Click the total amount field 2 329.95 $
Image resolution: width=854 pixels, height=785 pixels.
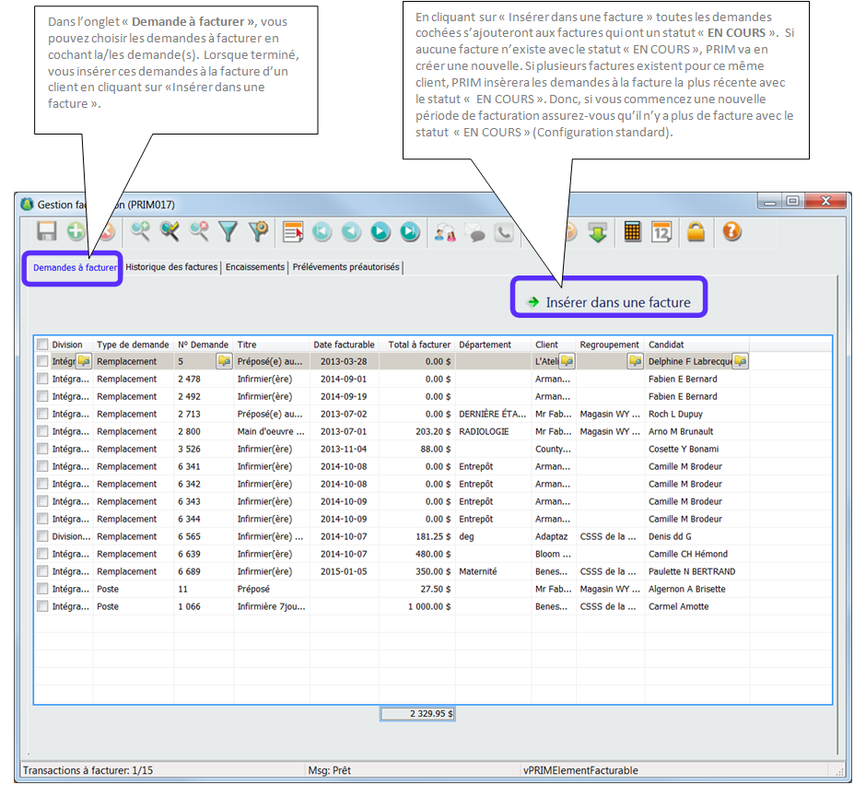[418, 713]
